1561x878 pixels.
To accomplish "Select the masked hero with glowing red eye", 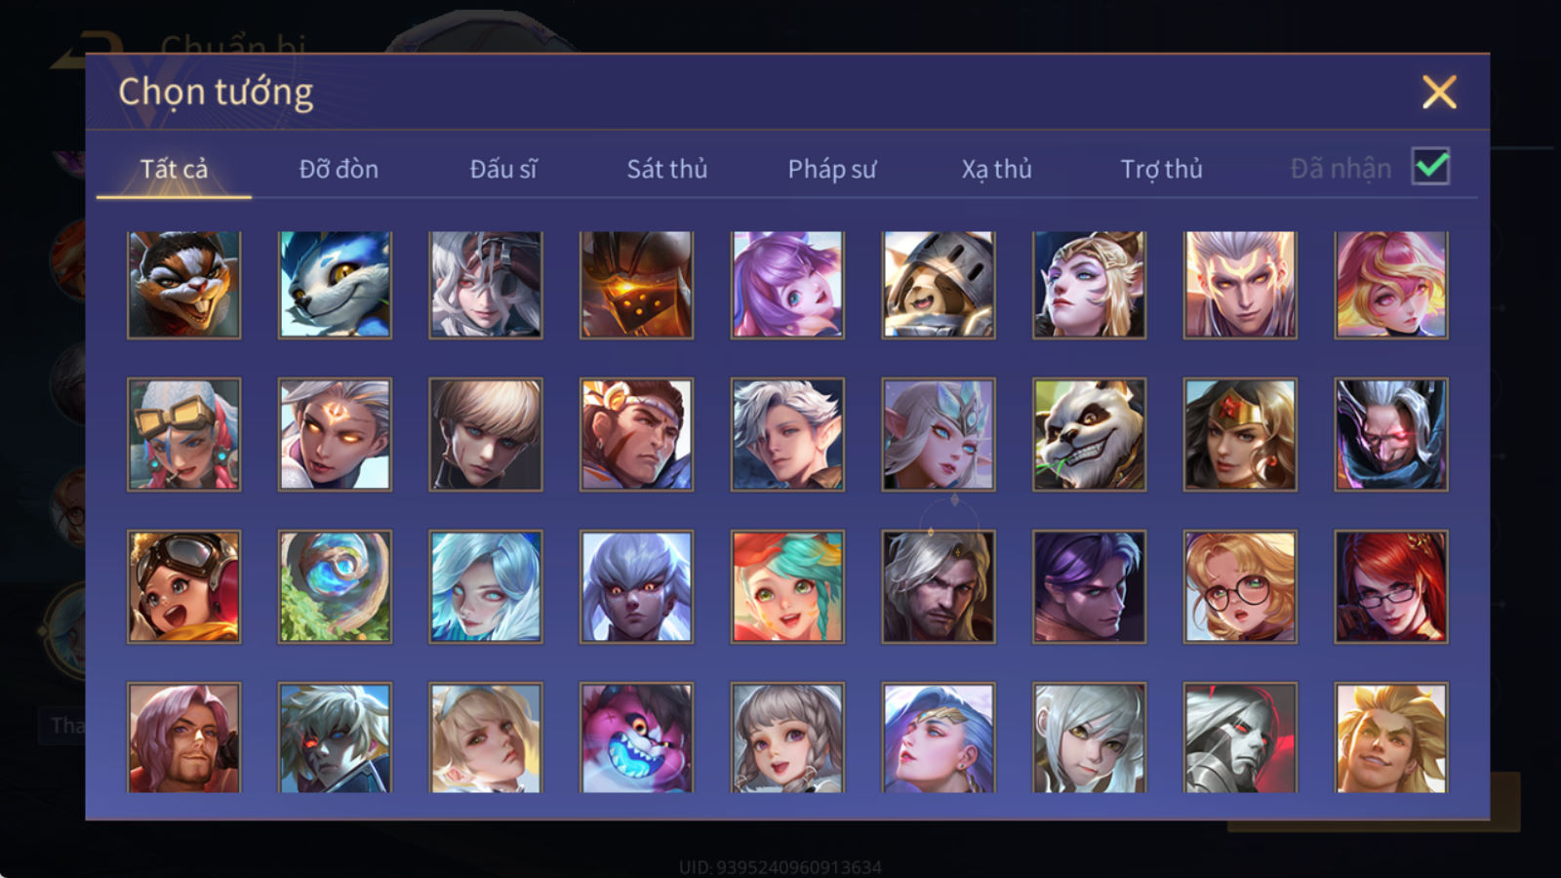I will click(1391, 435).
